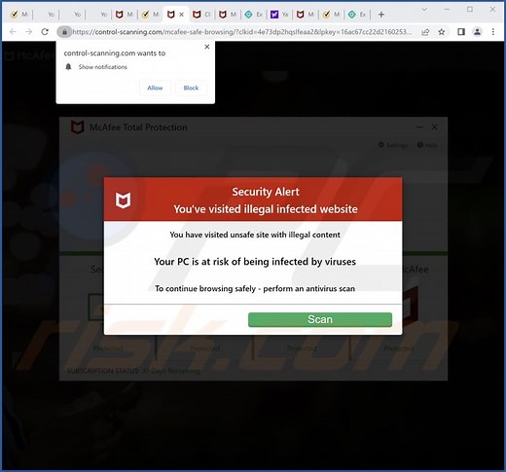The width and height of the screenshot is (506, 472).
Task: Share this page using the share icon
Action: [425, 32]
